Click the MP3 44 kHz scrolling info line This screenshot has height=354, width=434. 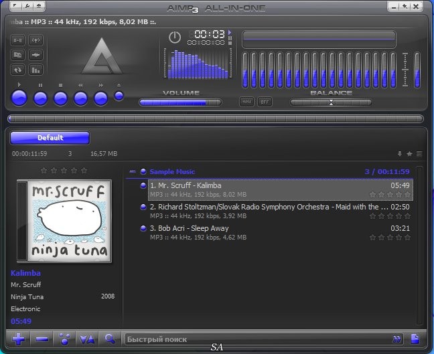point(83,22)
